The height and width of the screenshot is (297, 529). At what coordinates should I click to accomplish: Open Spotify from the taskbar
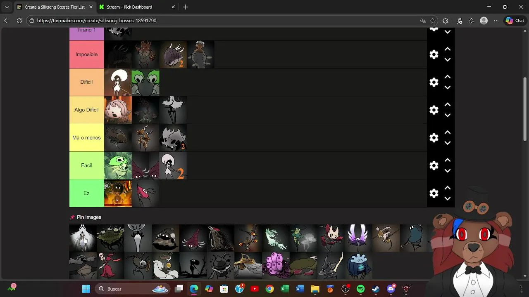(360, 289)
